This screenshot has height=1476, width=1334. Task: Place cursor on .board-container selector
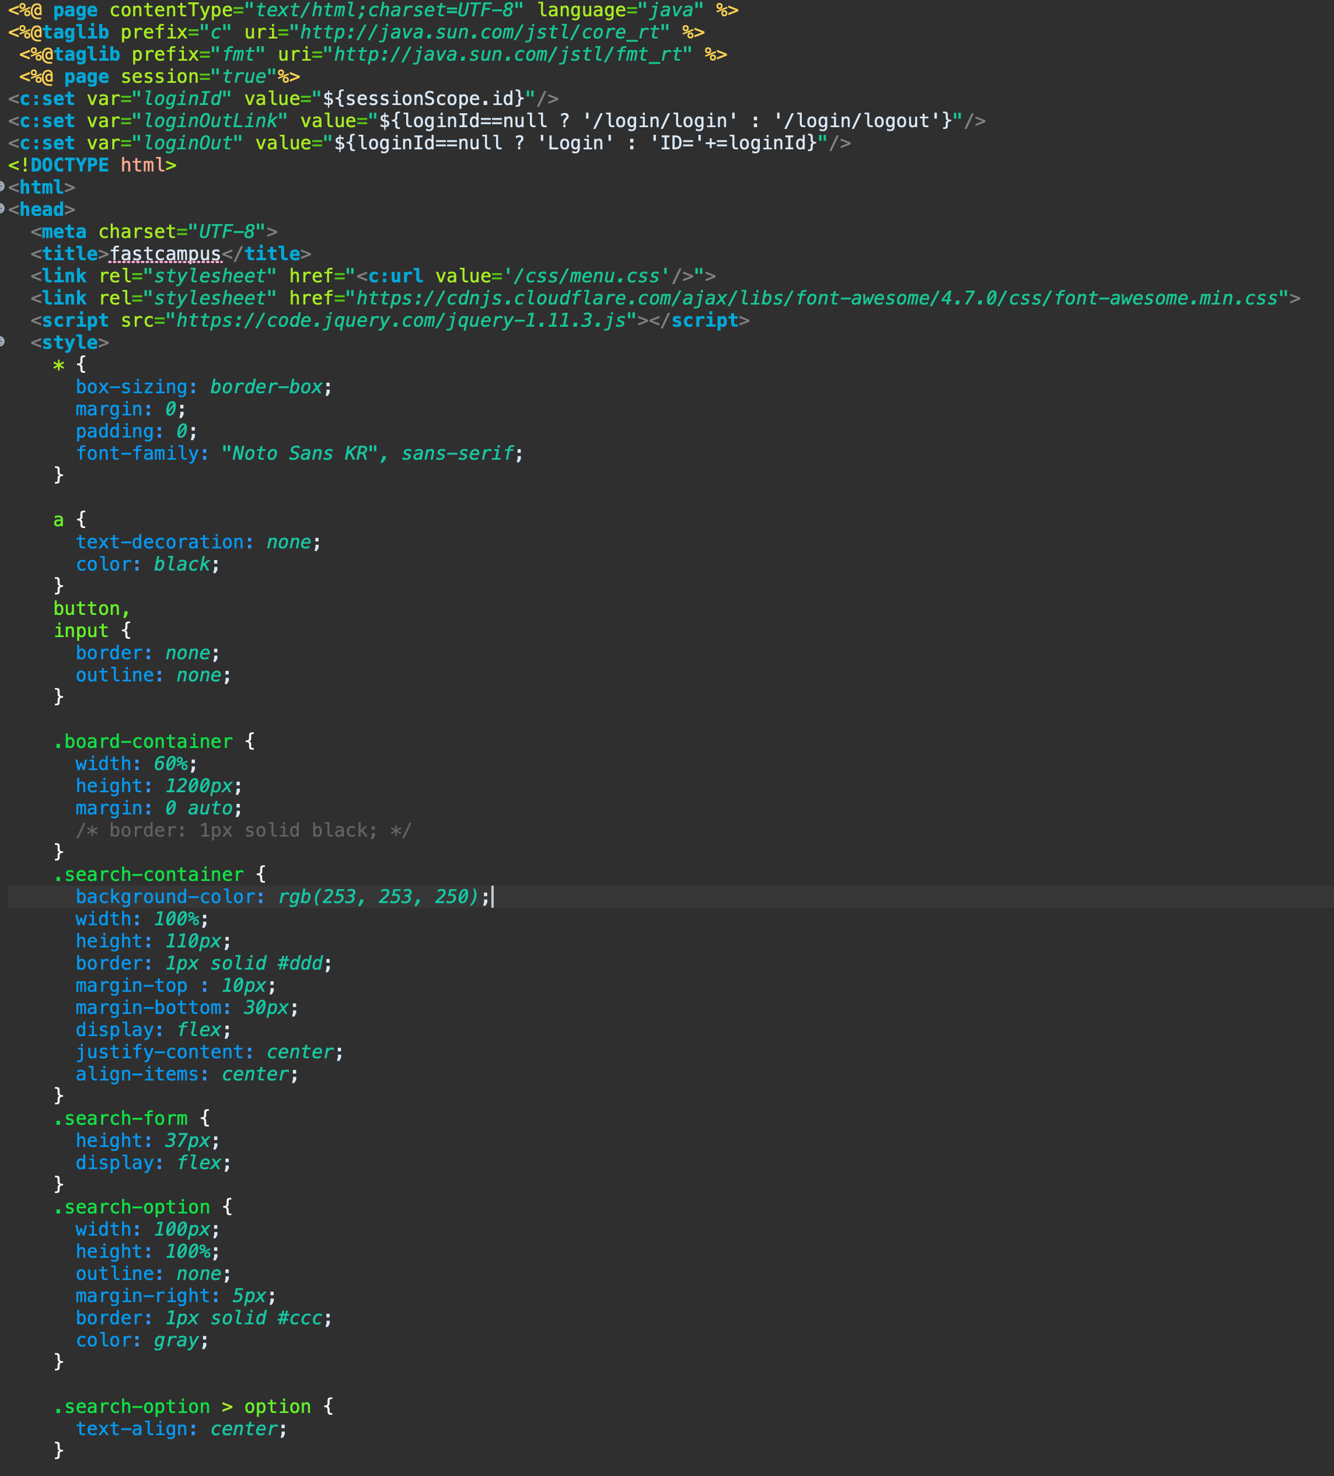coord(143,742)
